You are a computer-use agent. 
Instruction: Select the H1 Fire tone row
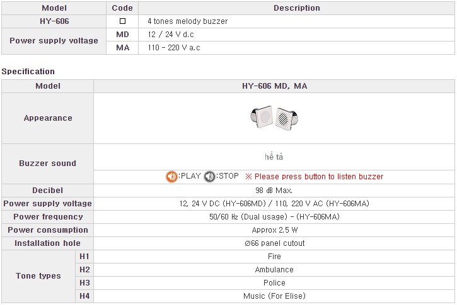click(265, 257)
